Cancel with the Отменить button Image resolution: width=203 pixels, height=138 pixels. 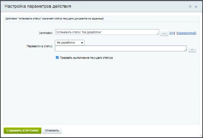point(52,130)
